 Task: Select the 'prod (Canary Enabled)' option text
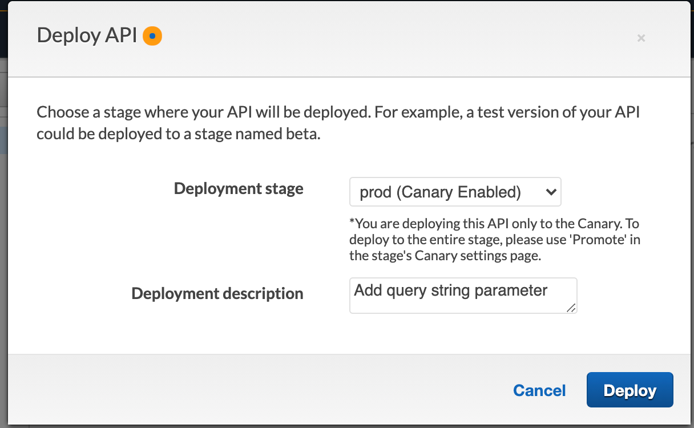pyautogui.click(x=440, y=192)
